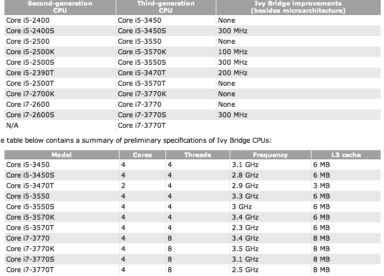Click the "2.8 GHz" frequency value

[245, 175]
